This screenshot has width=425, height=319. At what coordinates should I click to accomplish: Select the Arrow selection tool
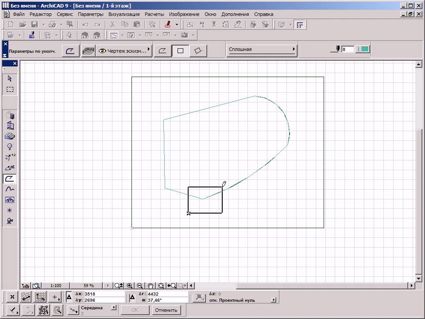point(10,78)
